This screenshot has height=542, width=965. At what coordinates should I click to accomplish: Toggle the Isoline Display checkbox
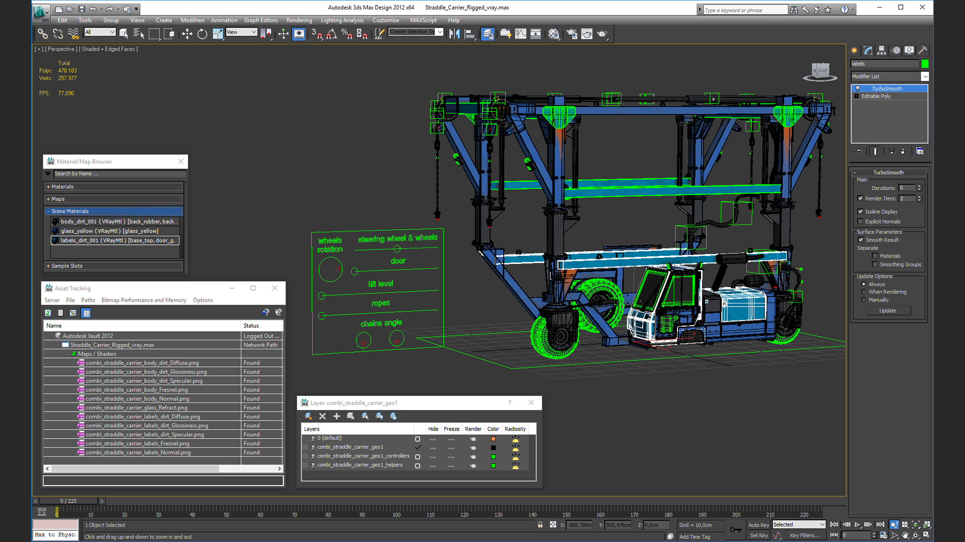coord(860,211)
